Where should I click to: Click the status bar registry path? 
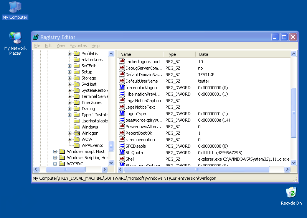coord(124,178)
